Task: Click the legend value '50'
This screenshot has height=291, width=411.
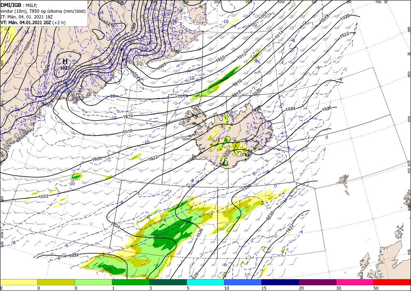Action: click(375, 288)
